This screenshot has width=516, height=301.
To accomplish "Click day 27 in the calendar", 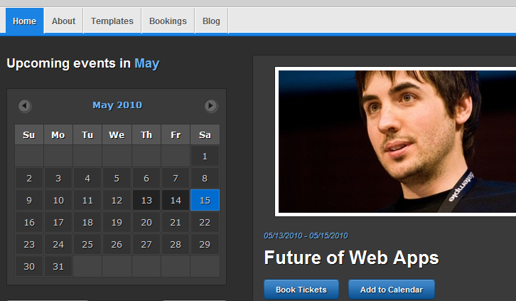I will (146, 244).
